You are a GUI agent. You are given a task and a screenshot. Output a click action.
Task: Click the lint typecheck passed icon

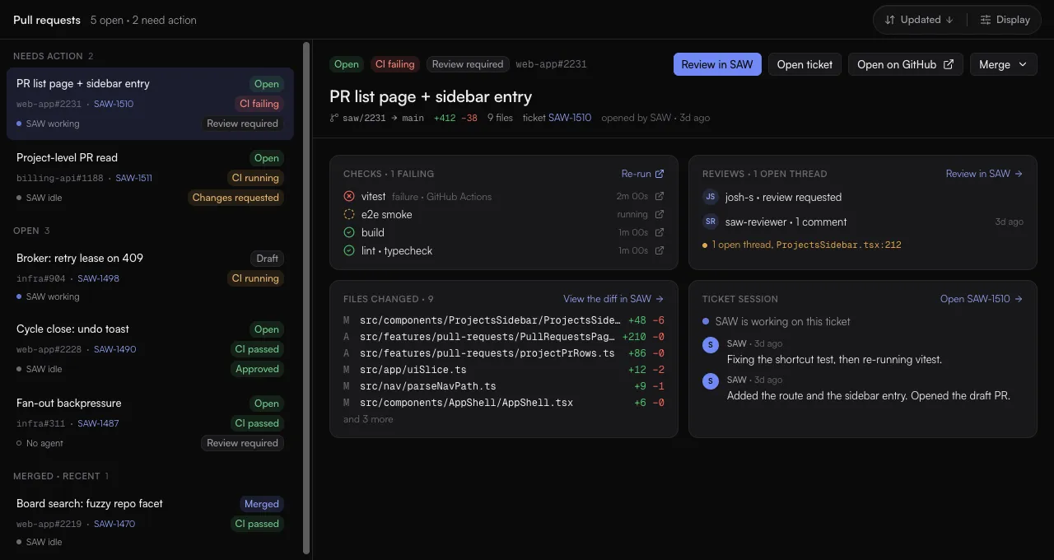coord(349,250)
